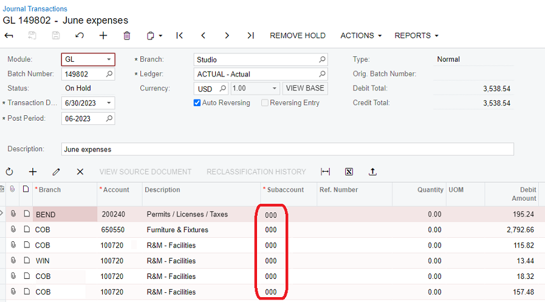The height and width of the screenshot is (302, 545).
Task: Click paperclip on WIN row
Action: tap(13, 260)
